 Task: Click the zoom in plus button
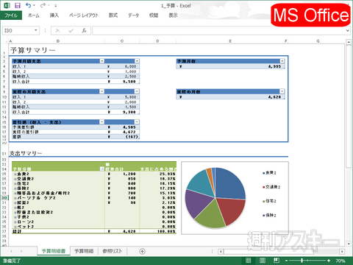(329, 261)
